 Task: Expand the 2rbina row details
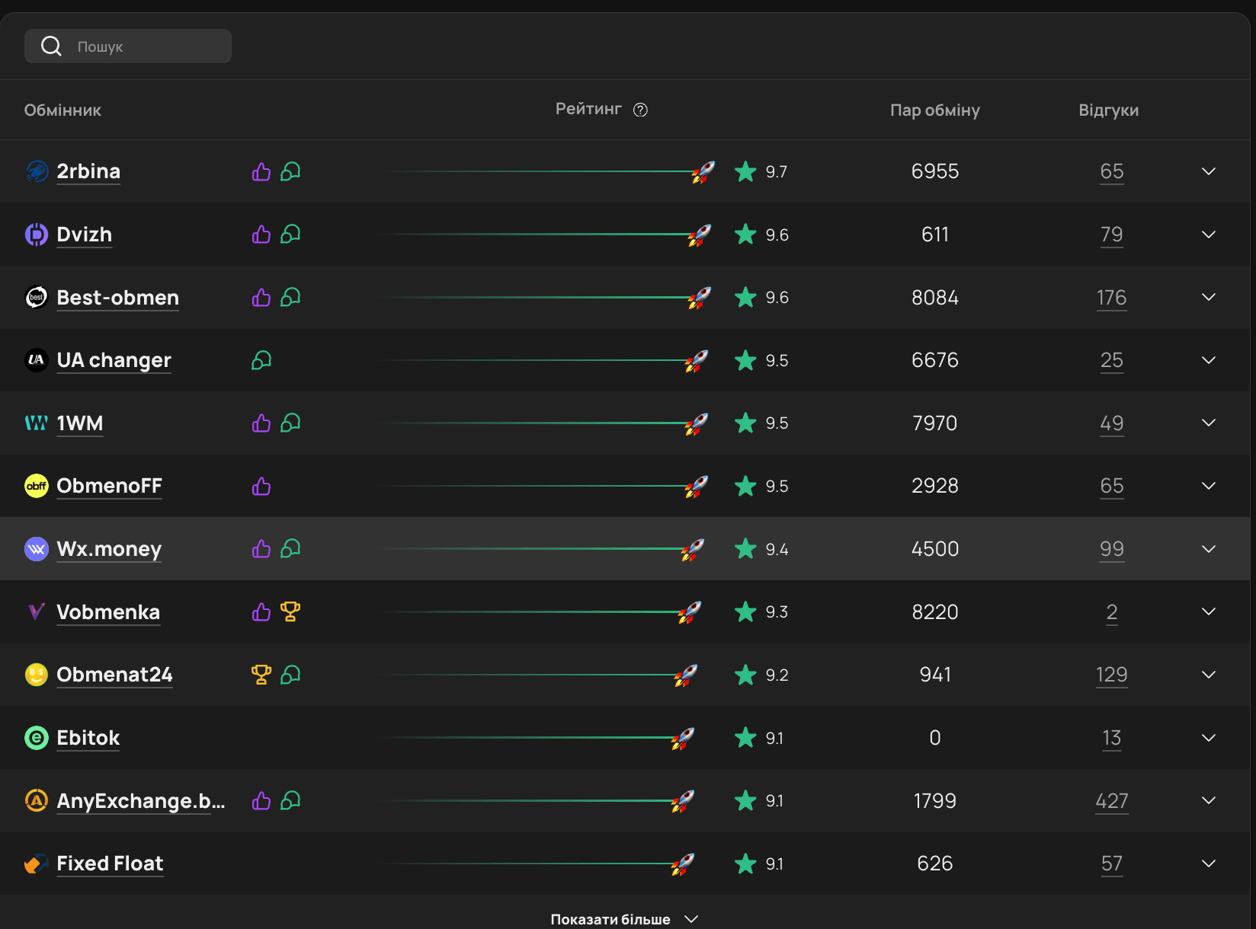[x=1208, y=171]
